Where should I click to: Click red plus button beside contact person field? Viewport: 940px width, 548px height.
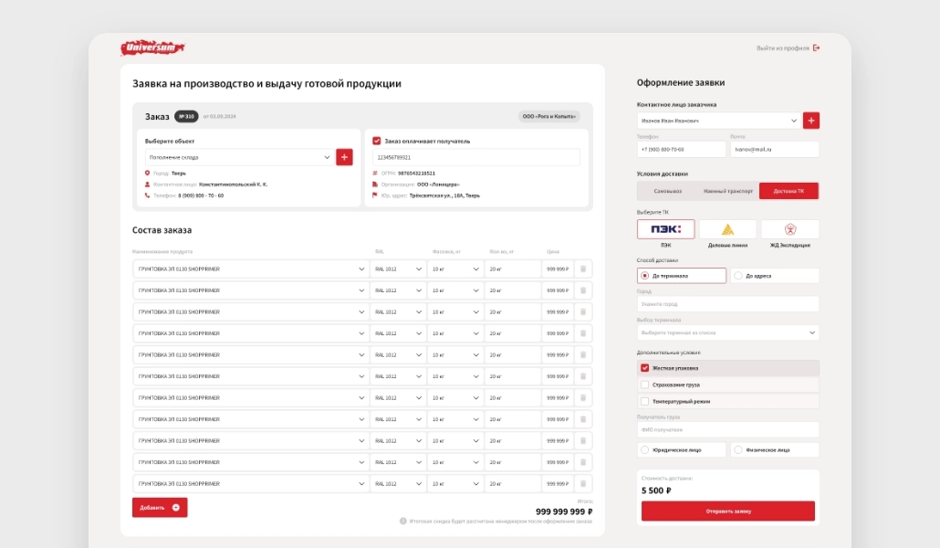coord(811,121)
